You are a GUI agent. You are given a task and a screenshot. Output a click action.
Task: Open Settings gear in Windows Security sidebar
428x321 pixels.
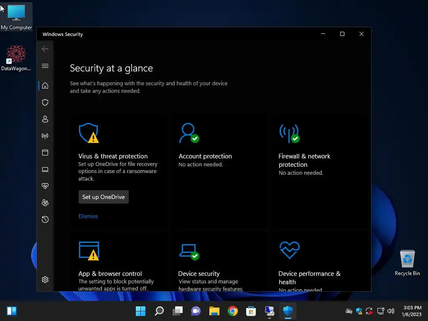click(45, 280)
